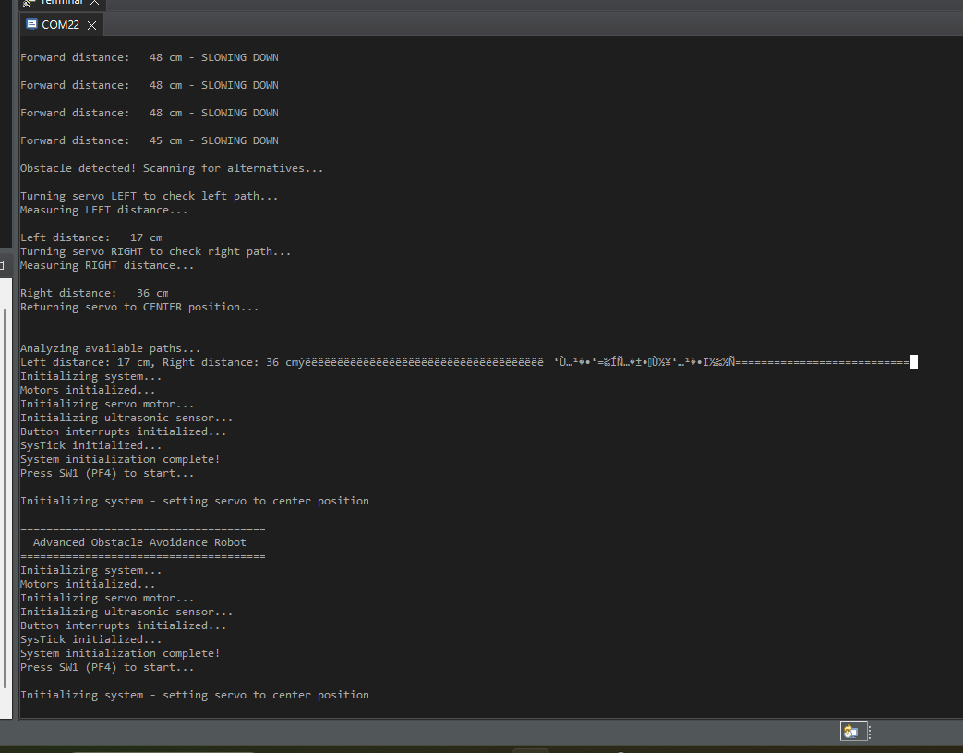Click the white block cursor in terminal
963x753 pixels.
(913, 362)
